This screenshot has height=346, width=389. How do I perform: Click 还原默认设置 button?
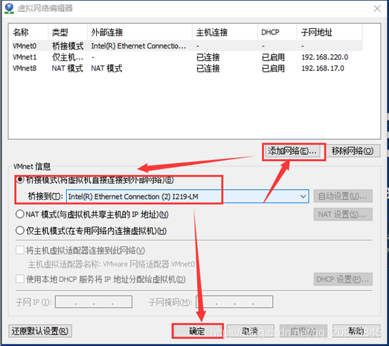(40, 331)
